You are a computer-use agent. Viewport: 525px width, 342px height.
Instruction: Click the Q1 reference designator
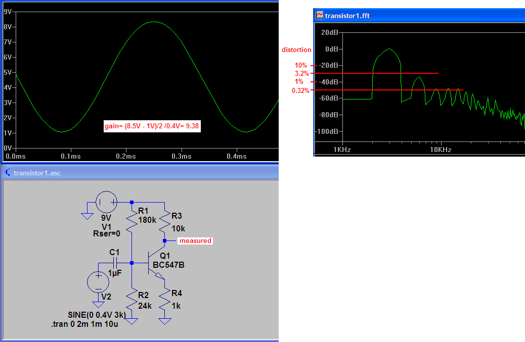[x=165, y=256]
